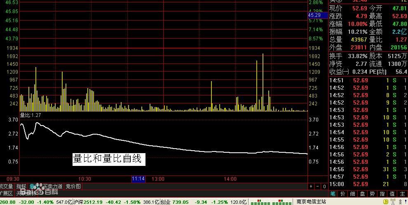
Task: Click the plus button below the chart
Action: (x=311, y=186)
